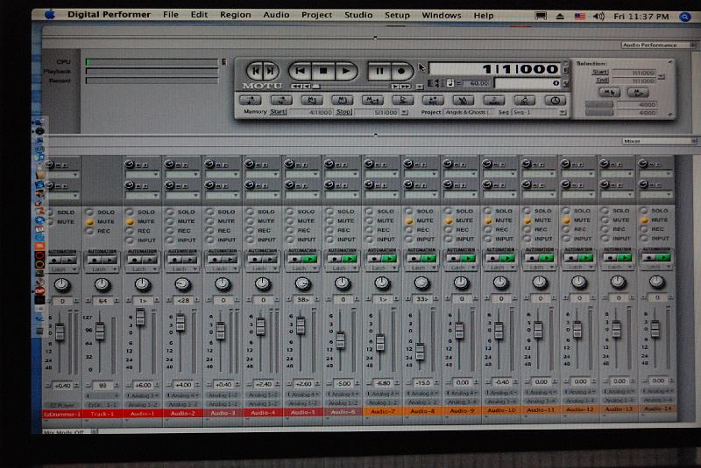Click the display icon in the menu bar
Viewport: 701px width, 468px height.
(x=541, y=16)
